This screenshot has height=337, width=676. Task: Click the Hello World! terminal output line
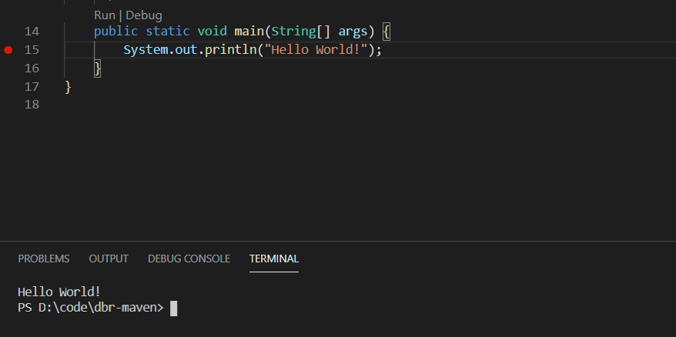tap(59, 292)
